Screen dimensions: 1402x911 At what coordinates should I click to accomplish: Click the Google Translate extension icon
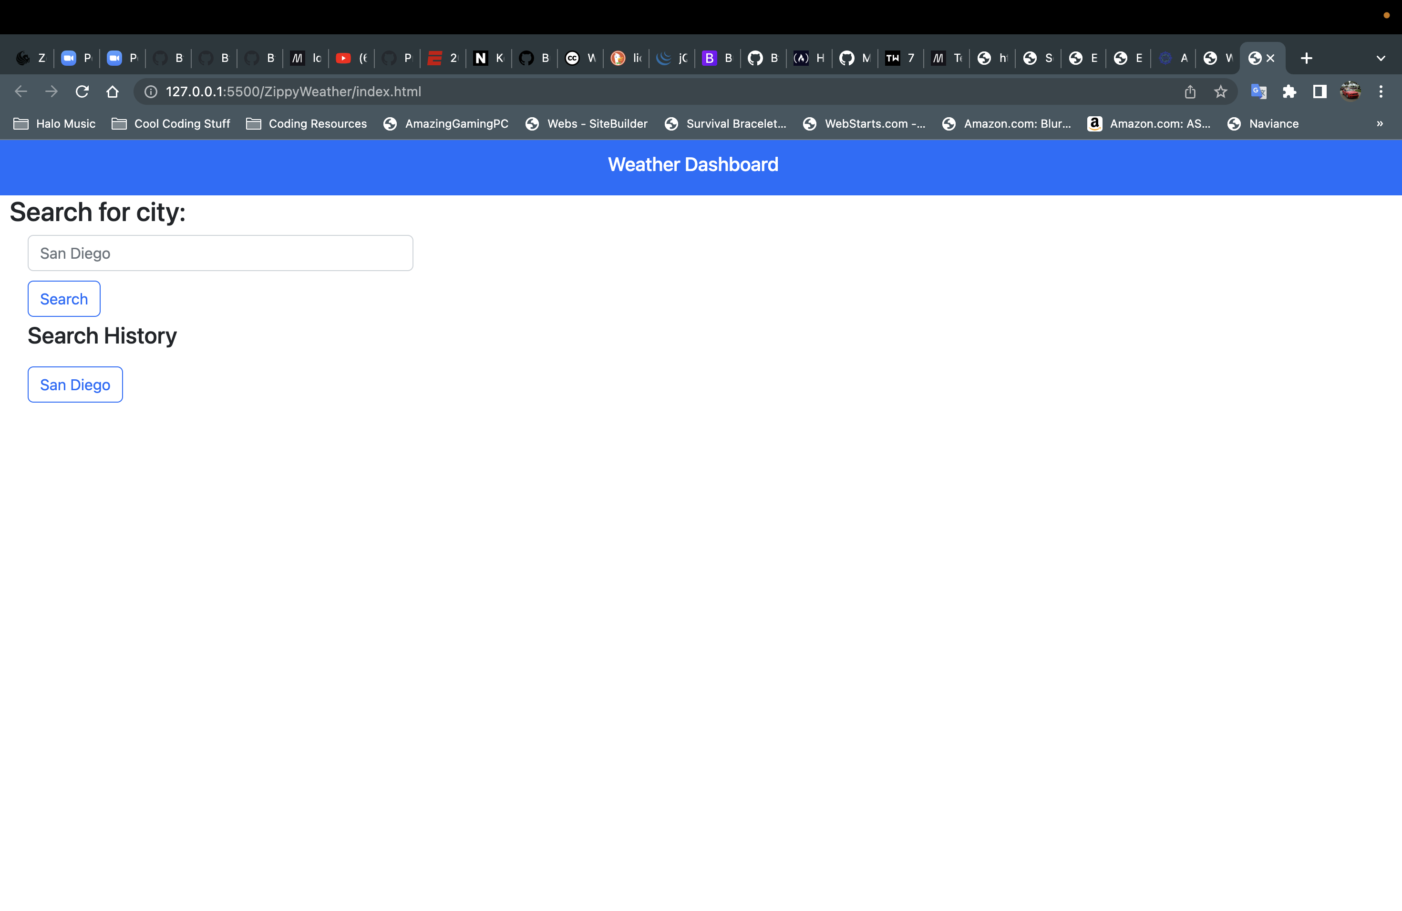1258,91
